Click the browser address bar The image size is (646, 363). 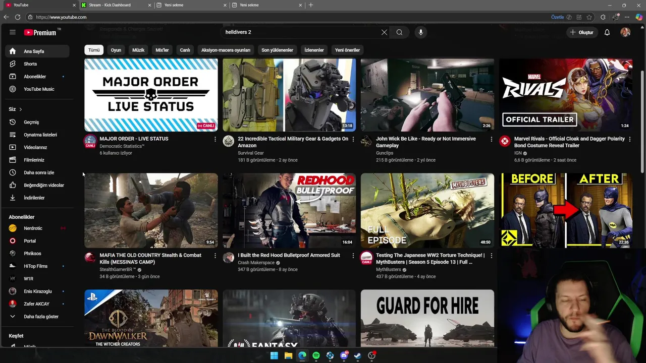pos(288,17)
